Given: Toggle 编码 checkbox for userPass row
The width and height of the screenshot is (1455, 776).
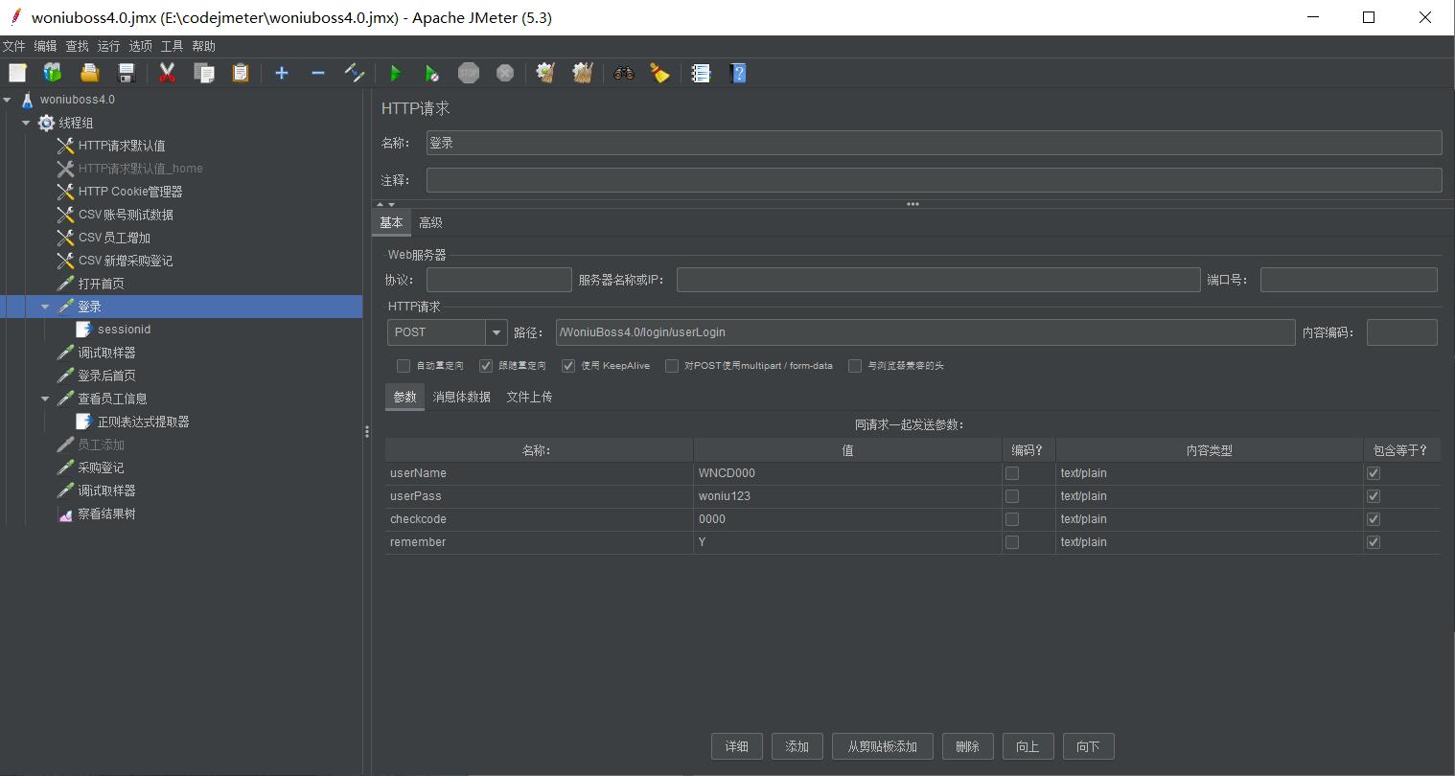Looking at the screenshot, I should coord(1012,496).
